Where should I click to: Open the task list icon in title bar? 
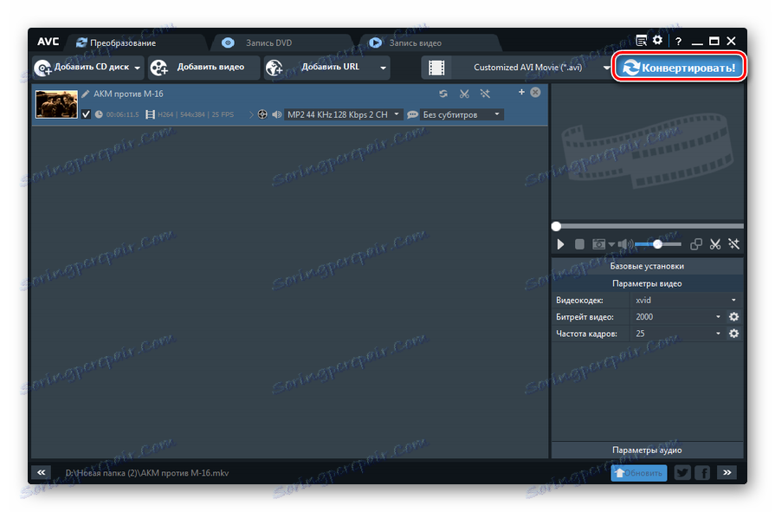pos(641,41)
